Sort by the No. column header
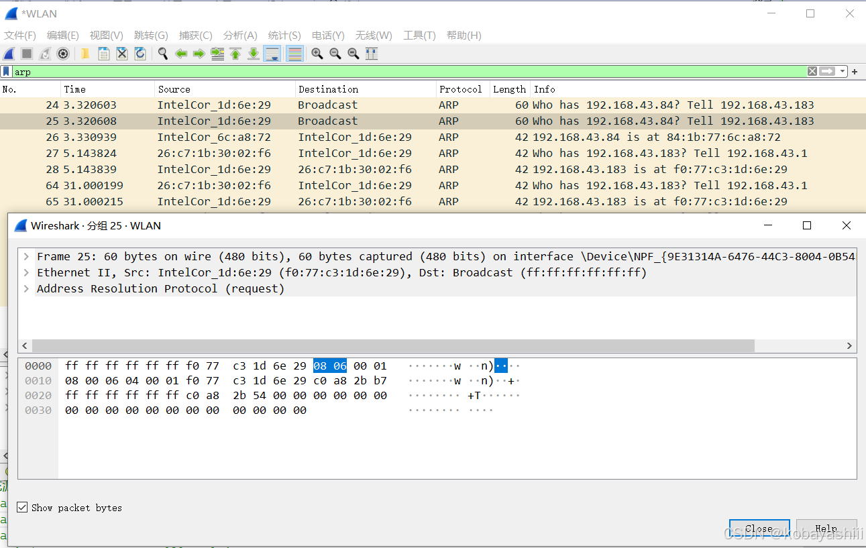Image resolution: width=866 pixels, height=548 pixels. tap(30, 89)
